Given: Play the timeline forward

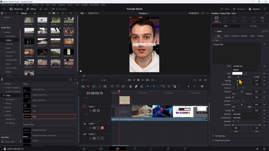Looking at the screenshot, I should (x=142, y=80).
